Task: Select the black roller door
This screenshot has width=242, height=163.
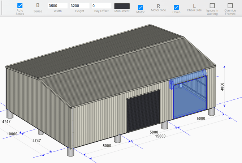Action: [143, 111]
